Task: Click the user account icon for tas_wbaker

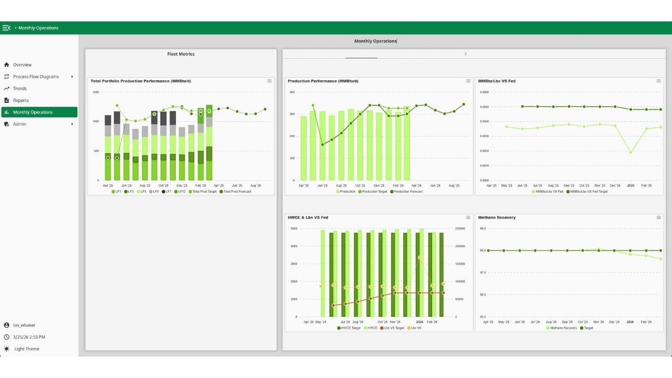Action: tap(7, 325)
